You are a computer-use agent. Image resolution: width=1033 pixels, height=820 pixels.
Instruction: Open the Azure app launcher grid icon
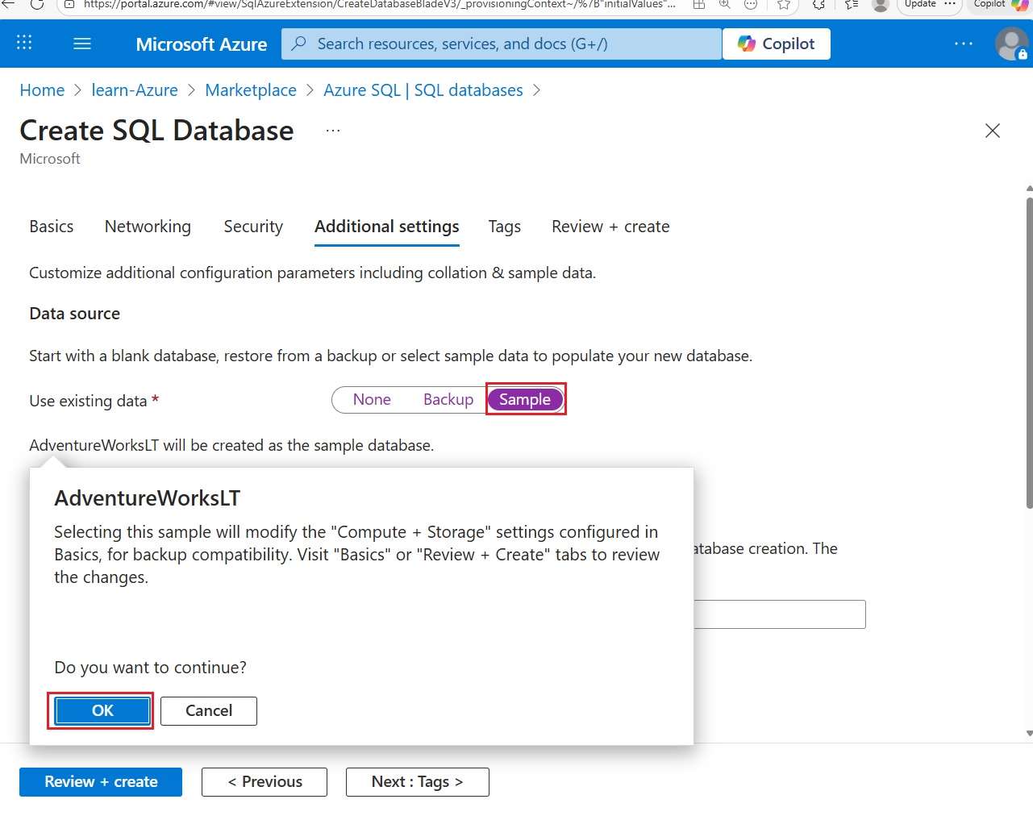24,44
